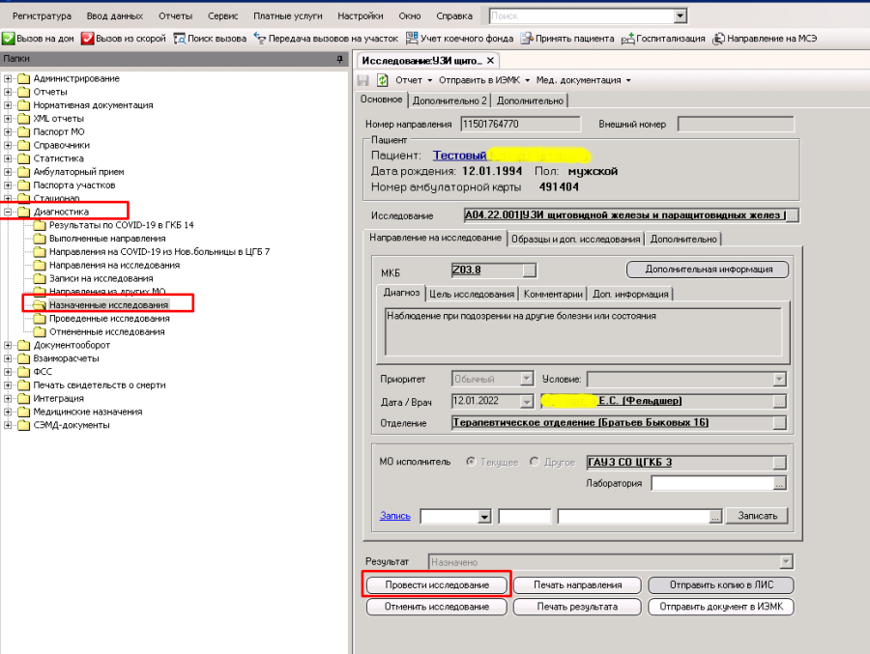Open the 'Выполненные направления' folder
This screenshot has height=654, width=870.
coord(107,239)
